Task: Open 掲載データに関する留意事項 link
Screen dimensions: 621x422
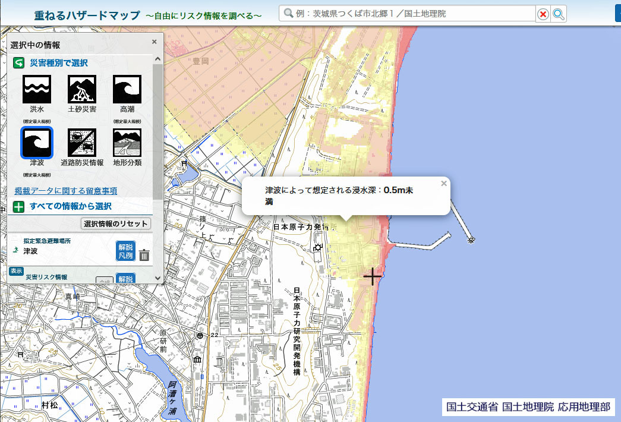Action: (x=65, y=191)
